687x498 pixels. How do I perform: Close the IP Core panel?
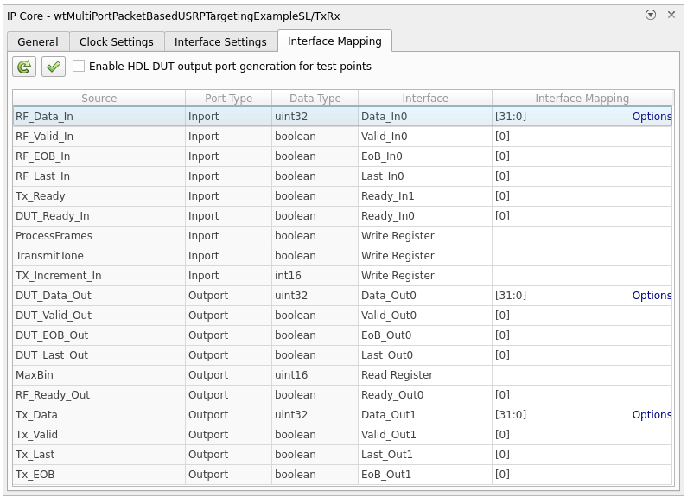[x=671, y=15]
